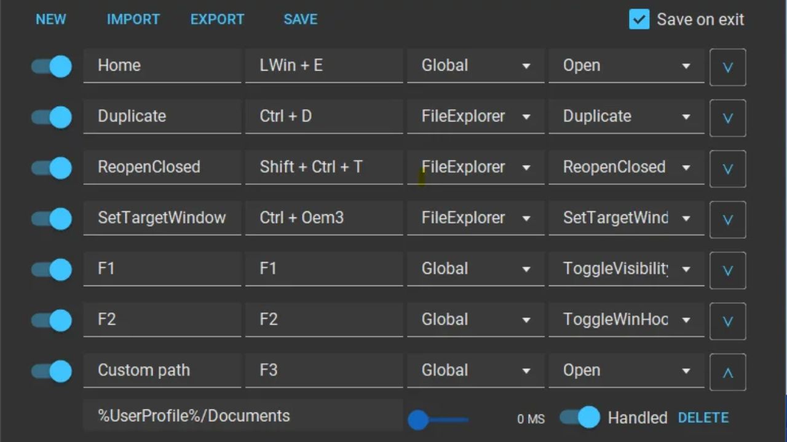
Task: Toggle the F2 hotkey row switch
Action: tap(52, 320)
